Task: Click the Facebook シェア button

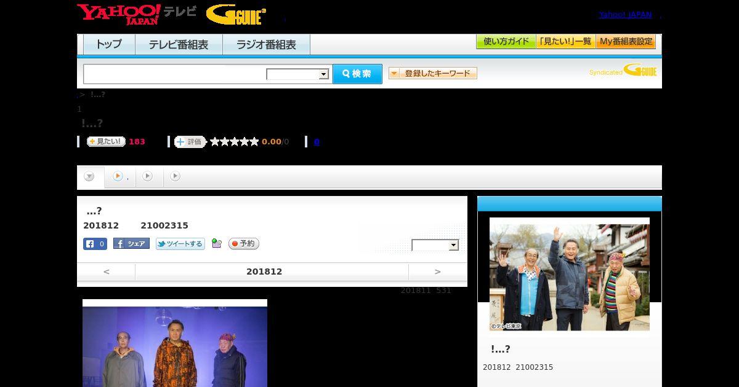Action: coord(131,244)
